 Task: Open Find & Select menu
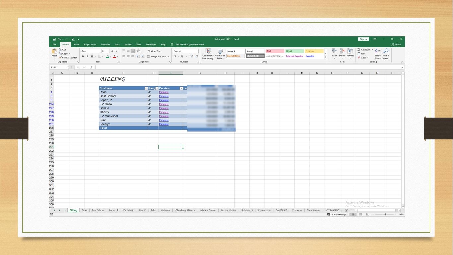point(386,54)
